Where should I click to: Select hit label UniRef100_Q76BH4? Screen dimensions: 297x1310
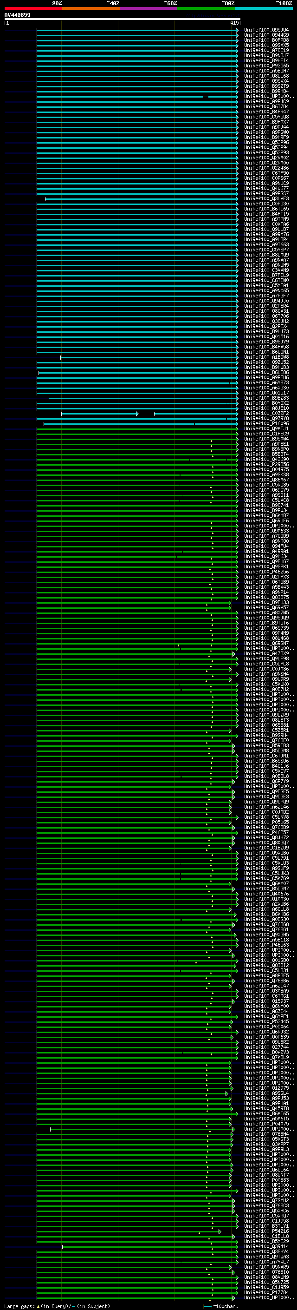266,1134
